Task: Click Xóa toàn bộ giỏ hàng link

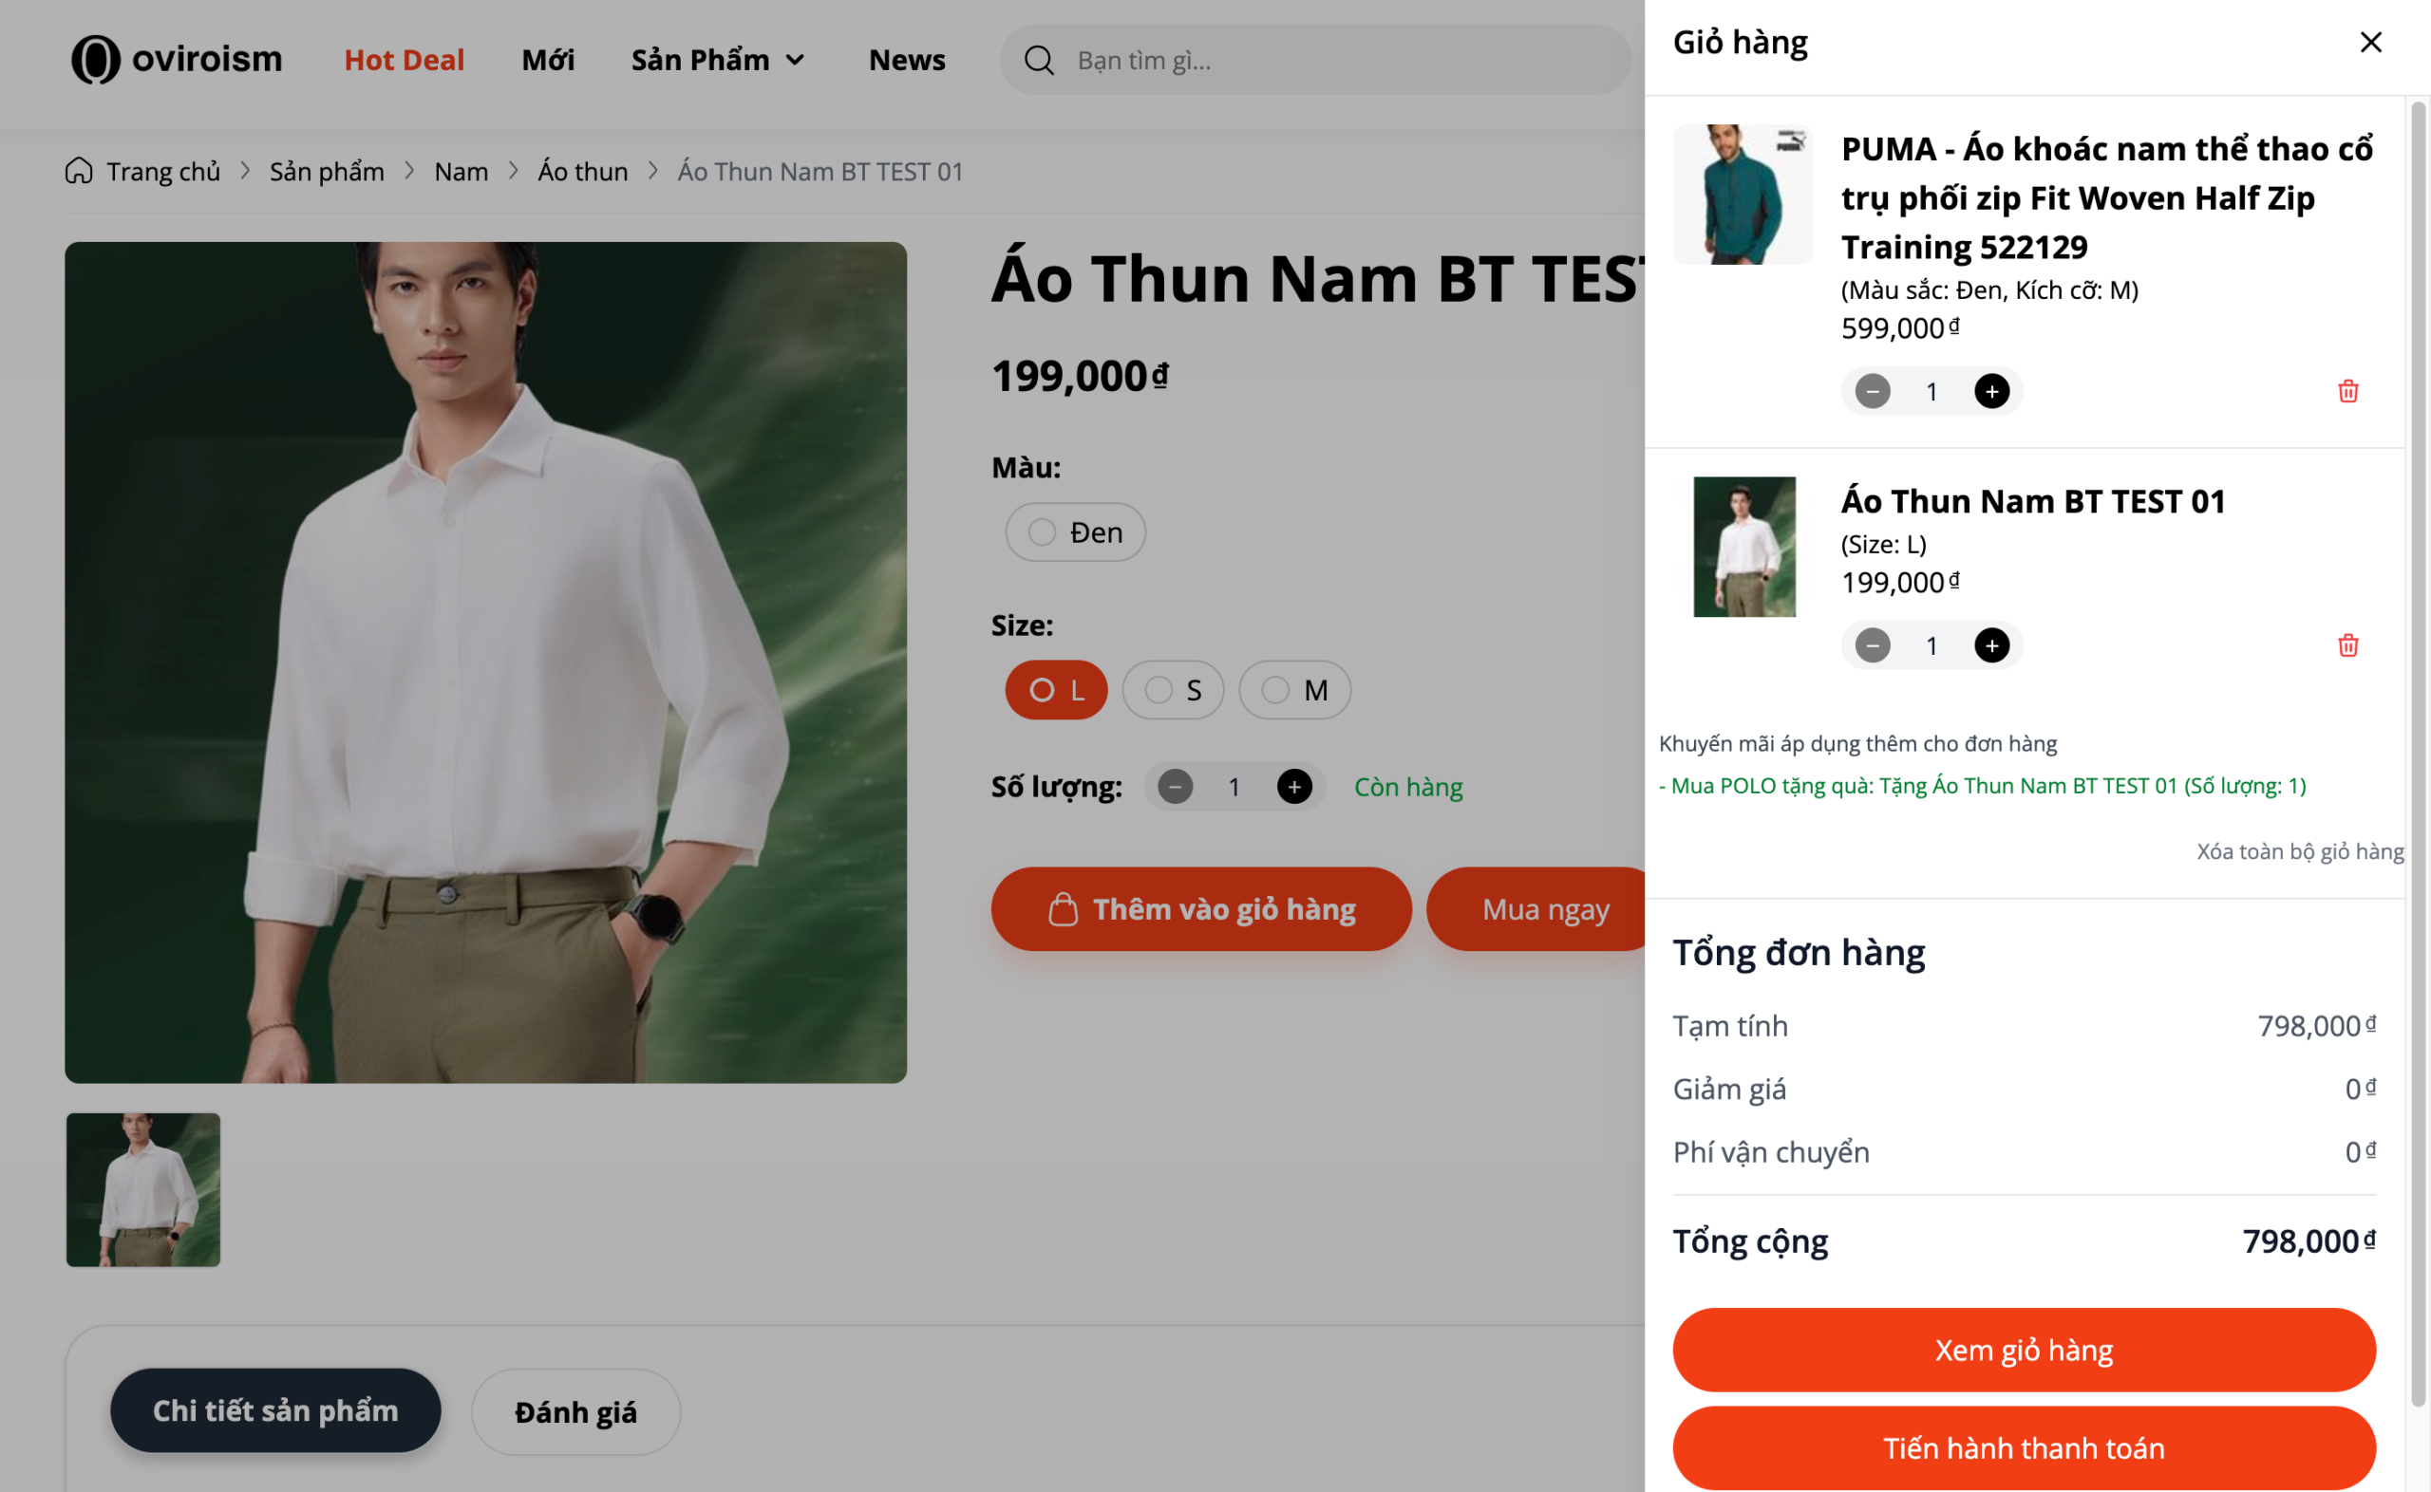Action: [2299, 851]
